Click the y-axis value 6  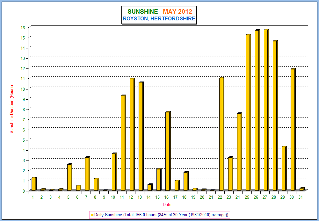pos(24,130)
